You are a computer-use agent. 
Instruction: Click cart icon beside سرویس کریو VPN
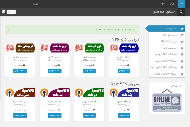coord(182,35)
